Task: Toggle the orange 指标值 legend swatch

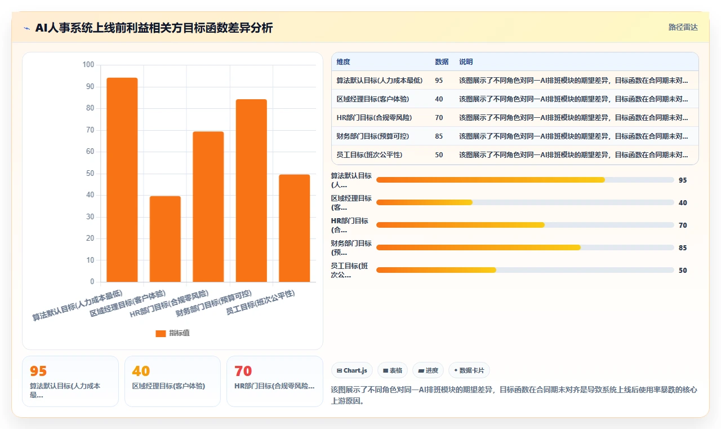Action: [161, 333]
